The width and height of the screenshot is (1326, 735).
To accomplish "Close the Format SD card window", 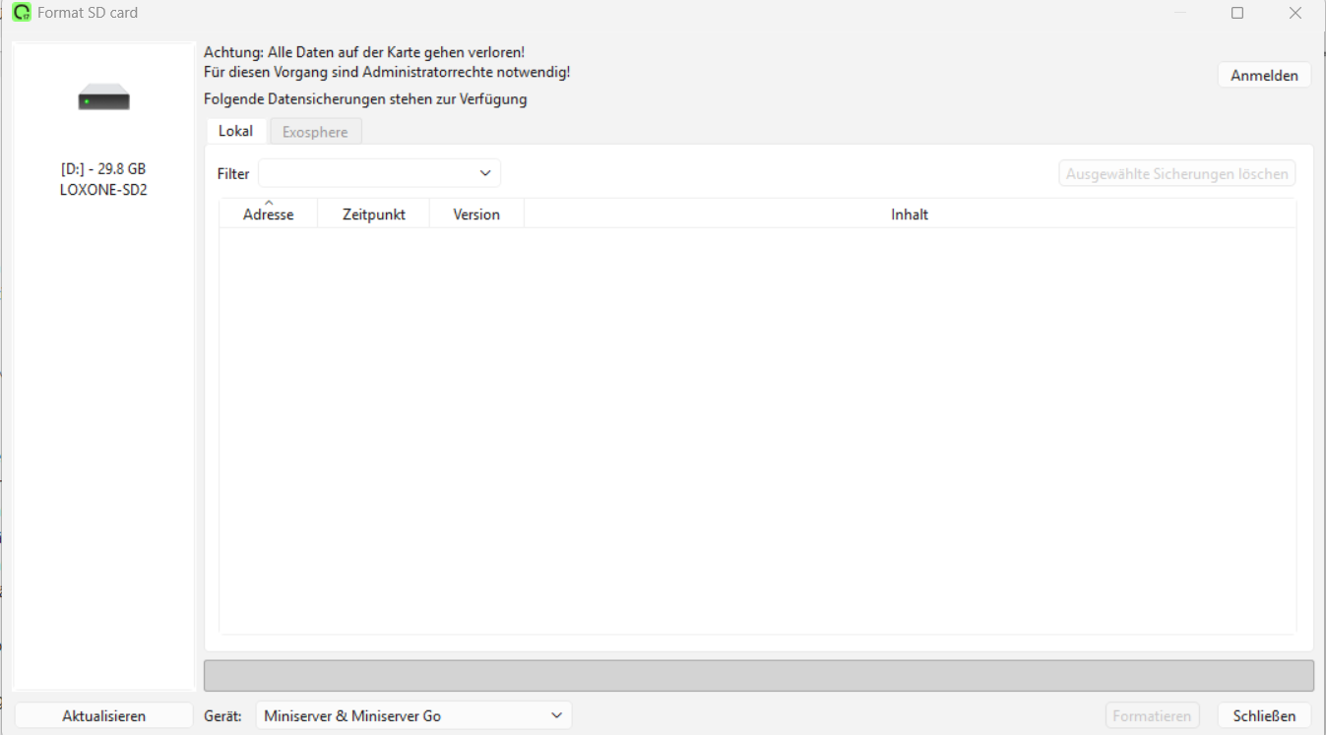I will click(1295, 13).
